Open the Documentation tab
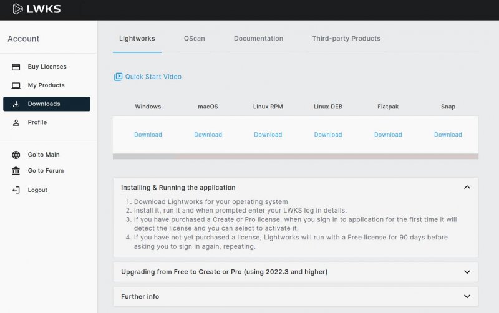 point(258,39)
